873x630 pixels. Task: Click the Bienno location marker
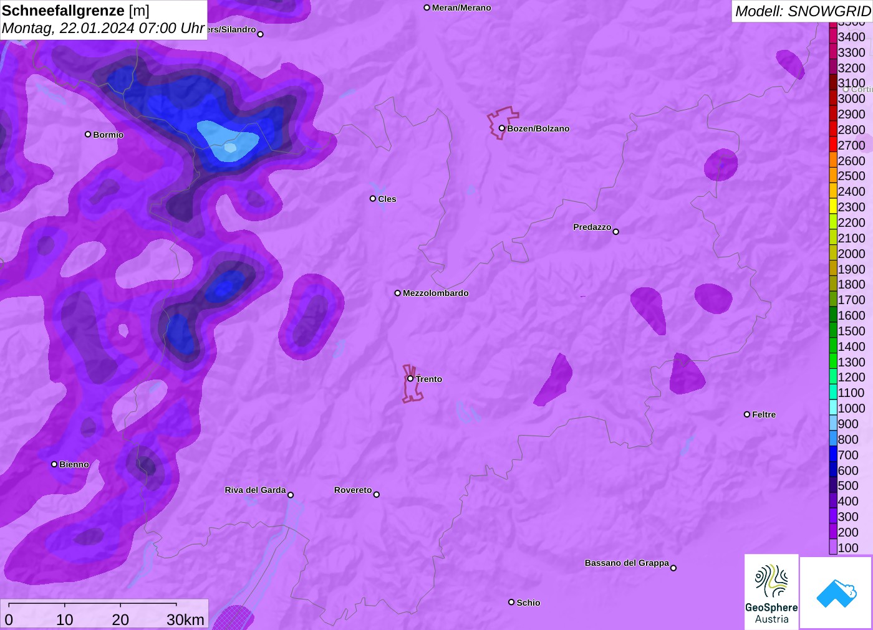[54, 464]
